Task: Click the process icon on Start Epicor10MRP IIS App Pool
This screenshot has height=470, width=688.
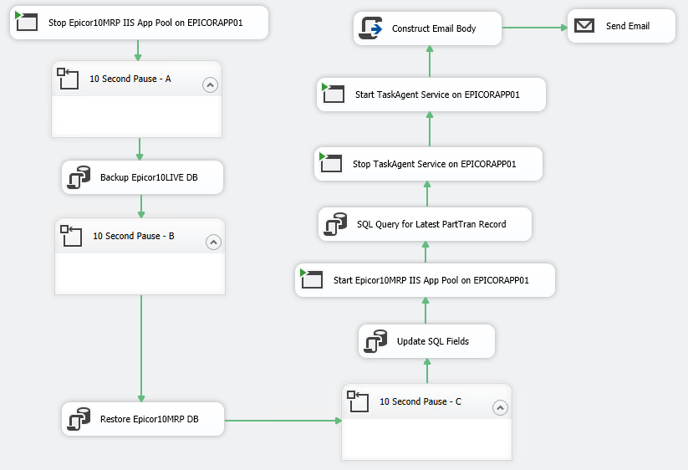Action: (312, 279)
